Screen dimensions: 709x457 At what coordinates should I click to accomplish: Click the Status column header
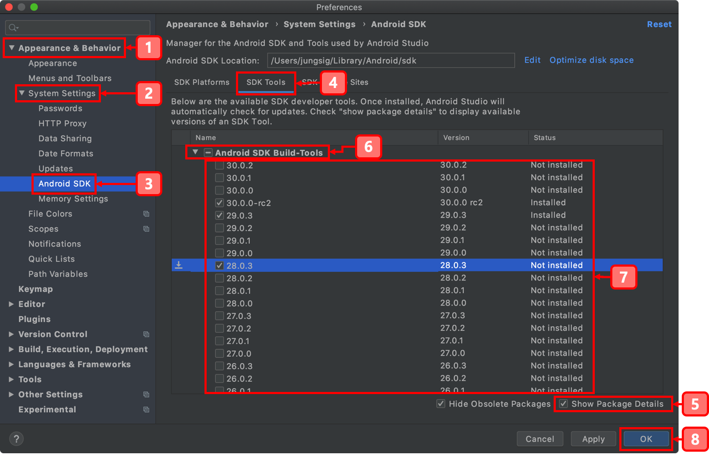coord(596,138)
